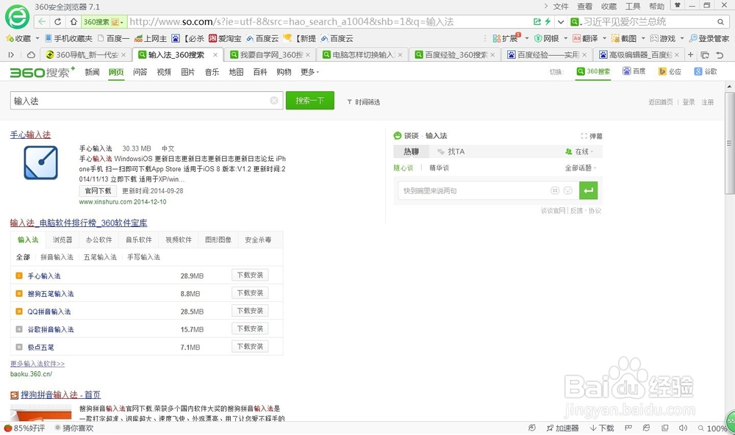This screenshot has height=435, width=735.
Task: Open the 翻译 translate tool
Action: point(586,38)
